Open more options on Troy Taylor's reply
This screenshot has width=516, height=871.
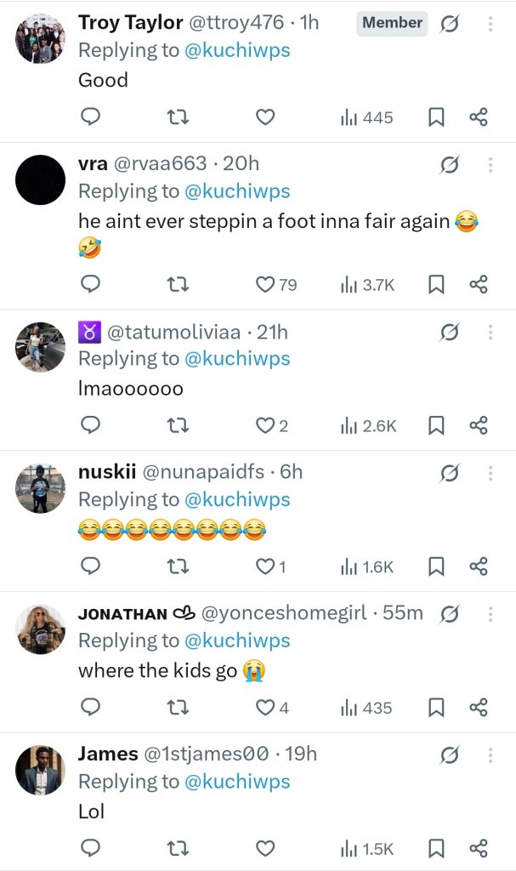490,24
